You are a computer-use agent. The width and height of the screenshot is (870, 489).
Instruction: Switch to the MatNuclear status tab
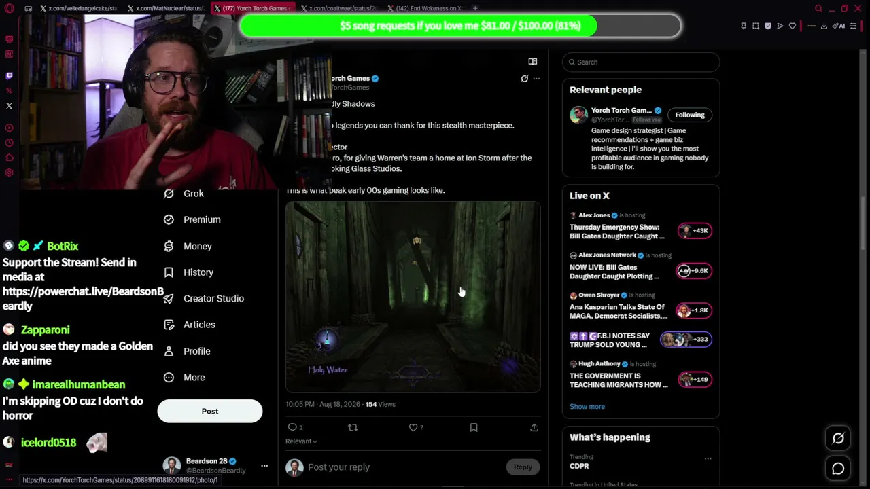(x=167, y=8)
